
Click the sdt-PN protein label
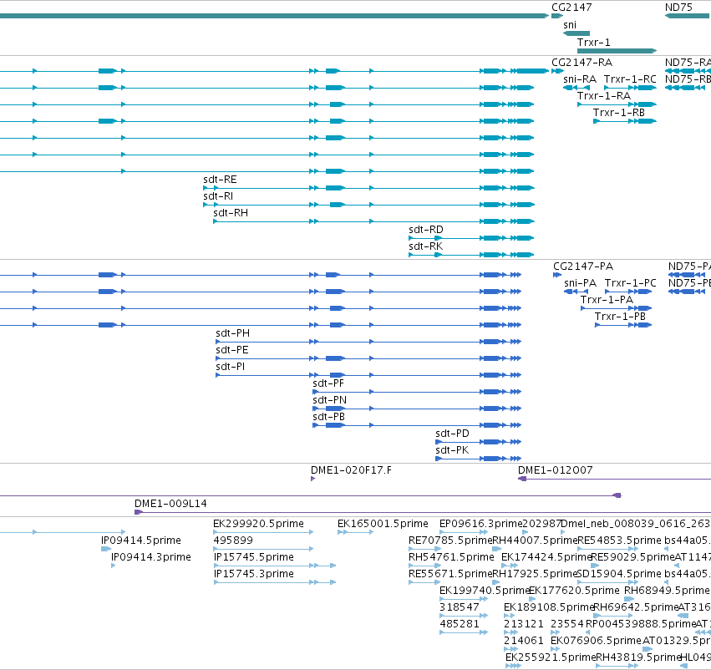329,401
